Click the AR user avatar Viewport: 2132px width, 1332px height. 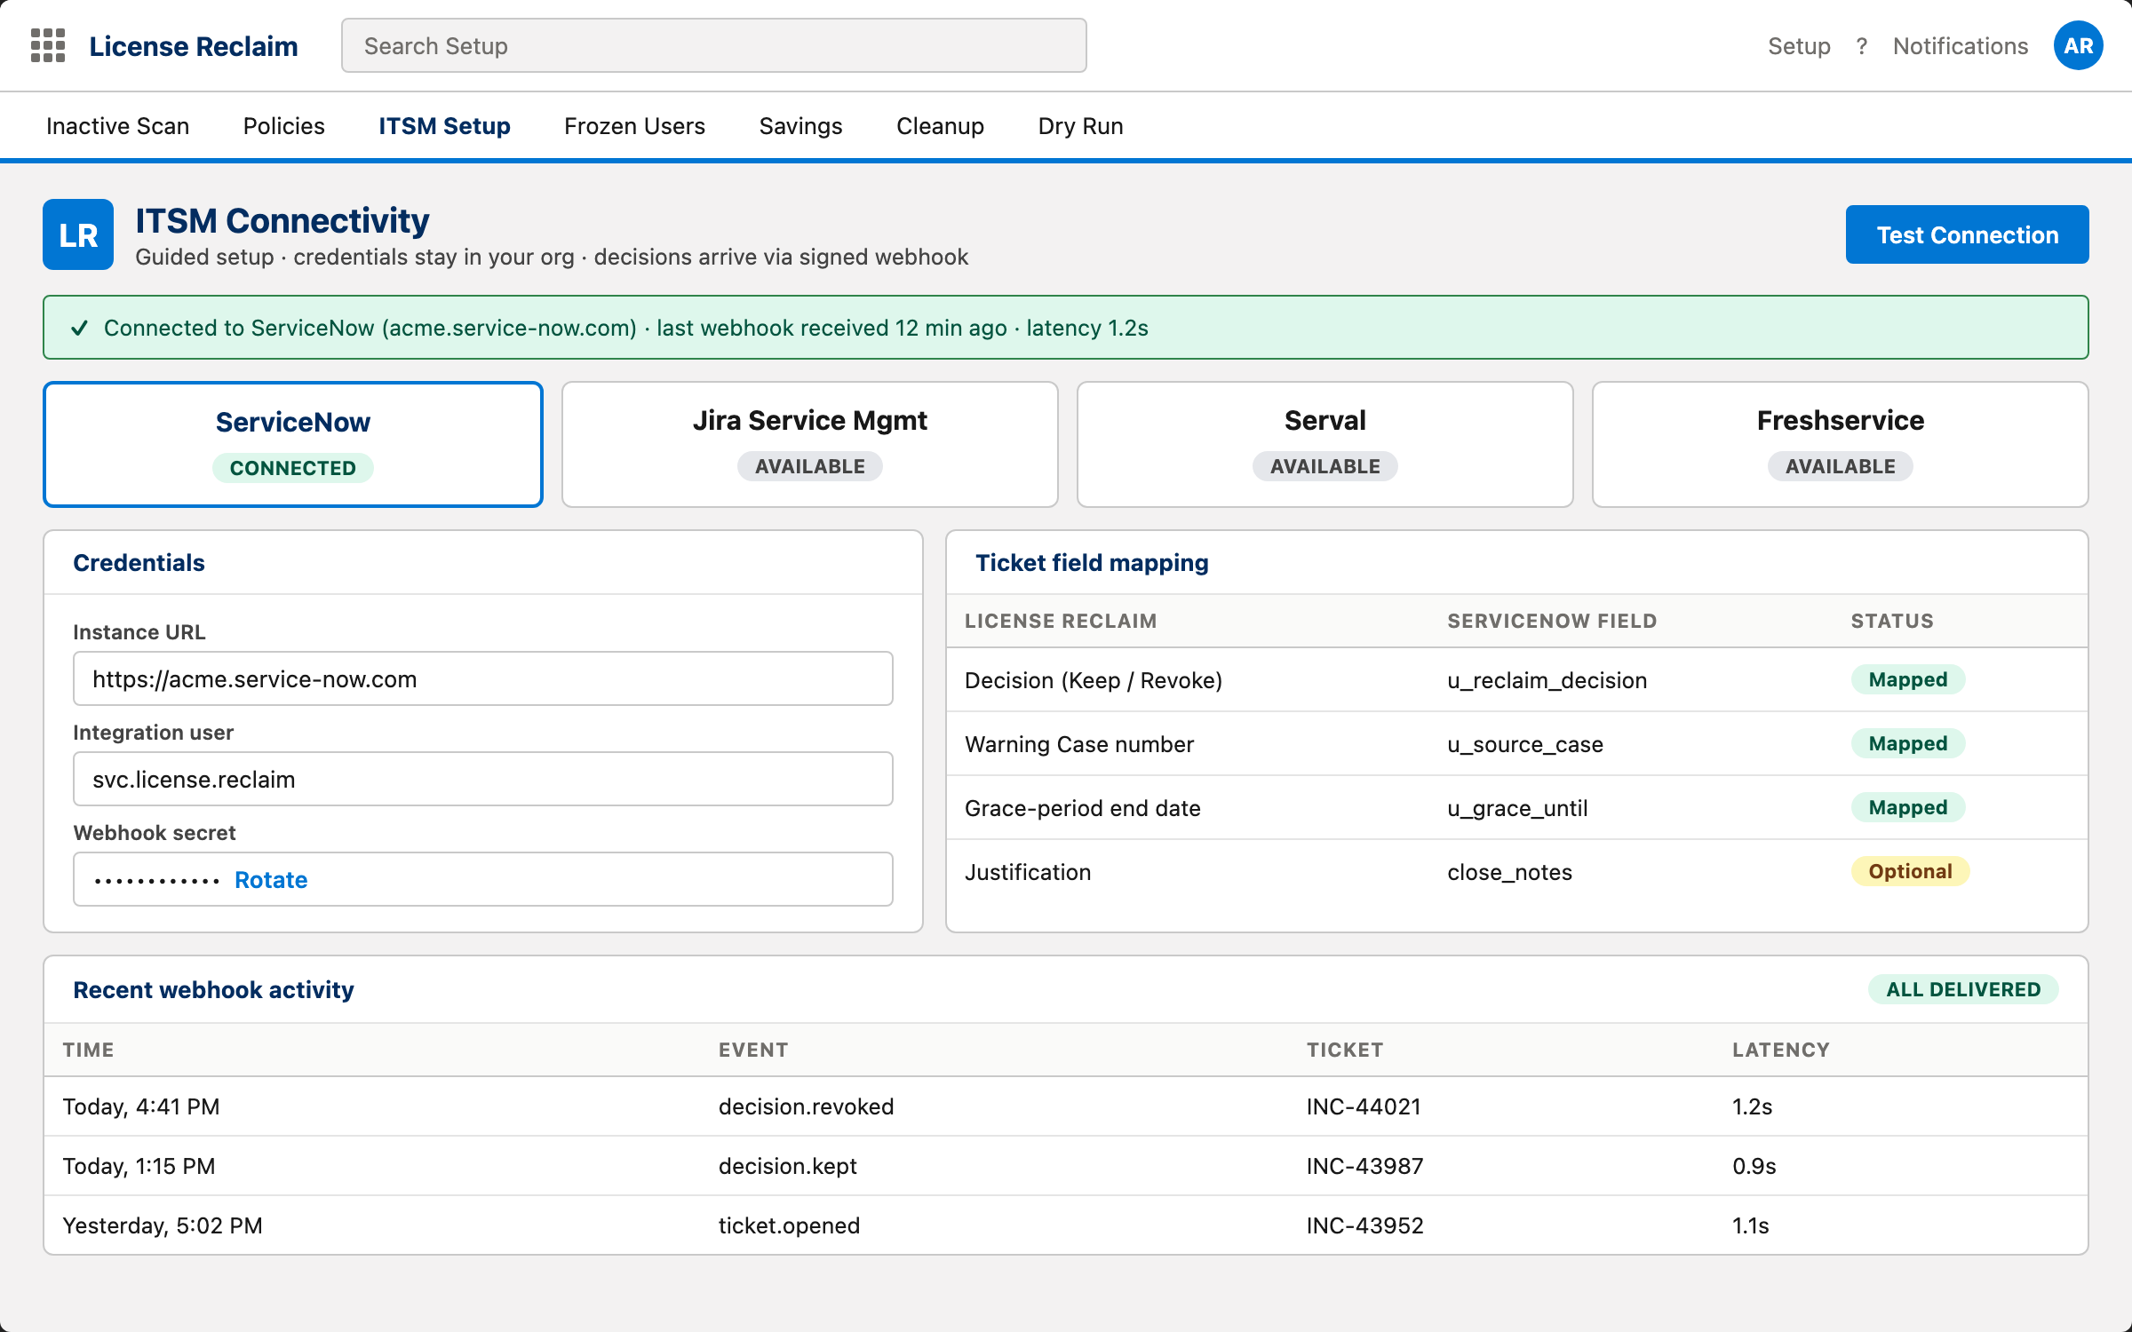pyautogui.click(x=2078, y=45)
